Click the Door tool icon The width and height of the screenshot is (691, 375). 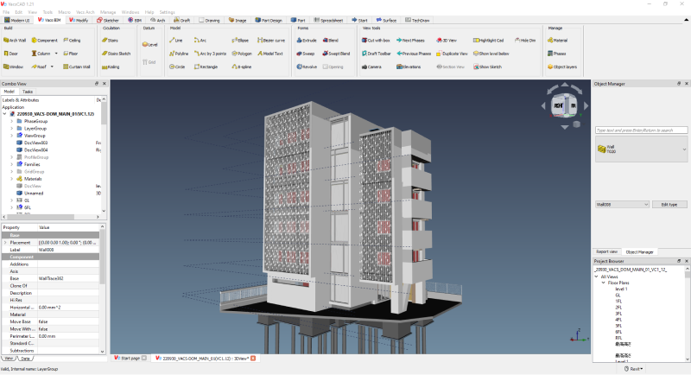tap(12, 53)
